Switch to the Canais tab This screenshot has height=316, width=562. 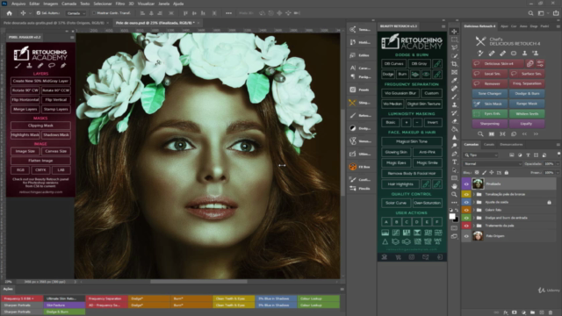tap(489, 144)
